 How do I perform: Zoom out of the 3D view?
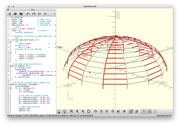click(83, 111)
